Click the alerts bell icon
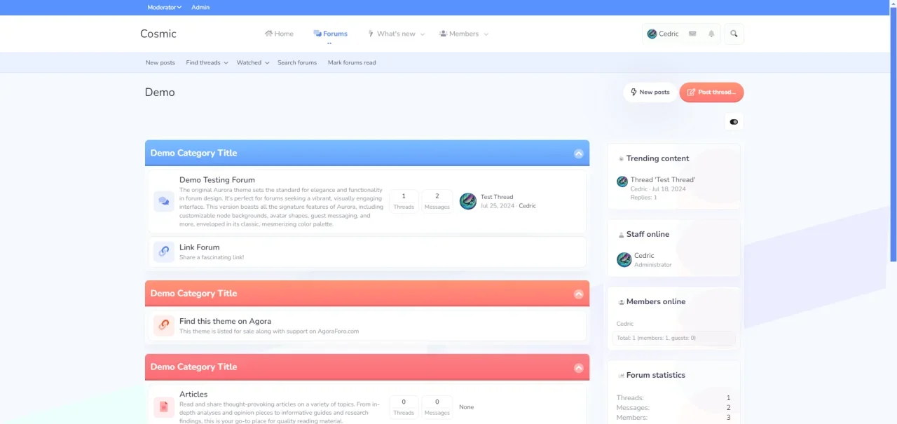 click(711, 34)
